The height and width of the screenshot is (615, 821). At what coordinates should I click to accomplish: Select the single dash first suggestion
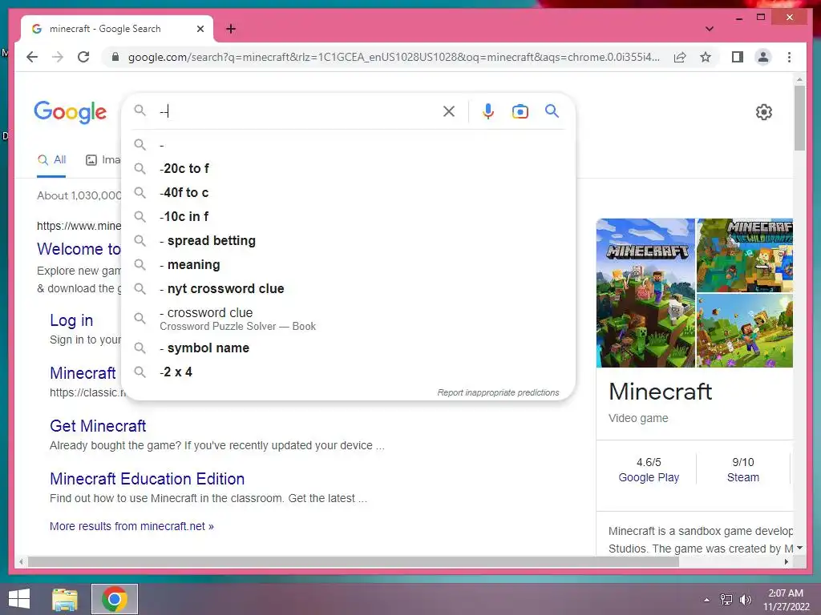tap(348, 144)
